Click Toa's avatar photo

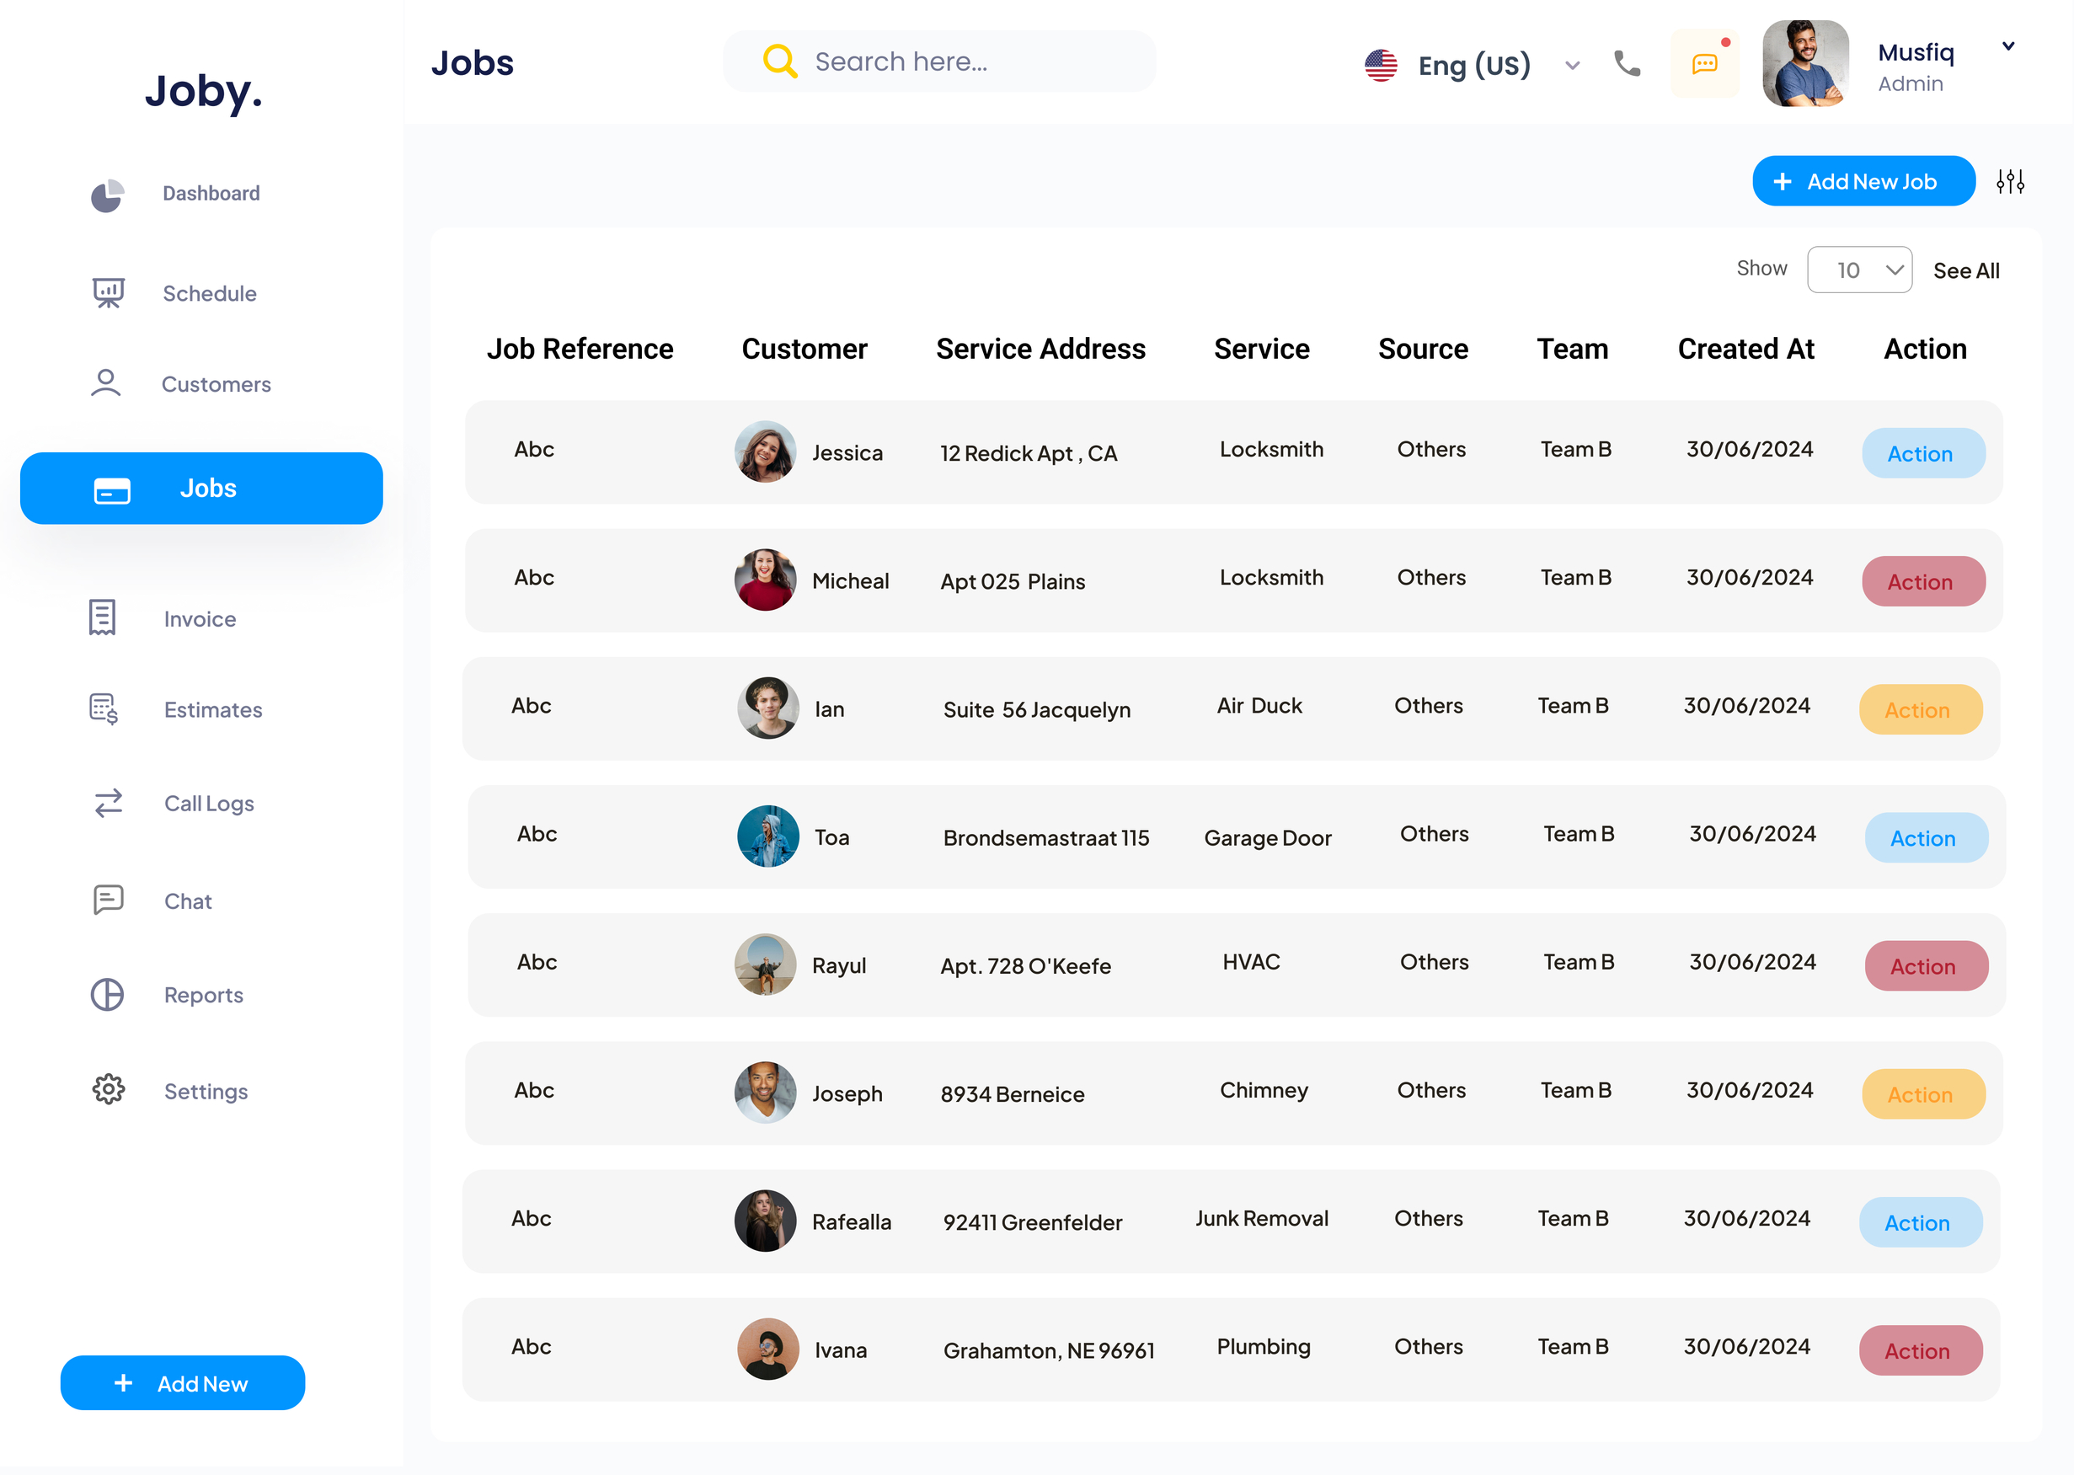point(768,836)
